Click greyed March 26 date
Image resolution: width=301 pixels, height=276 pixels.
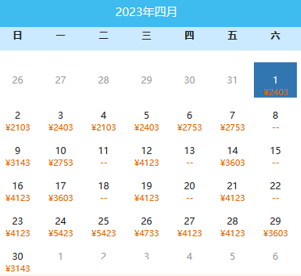(17, 80)
